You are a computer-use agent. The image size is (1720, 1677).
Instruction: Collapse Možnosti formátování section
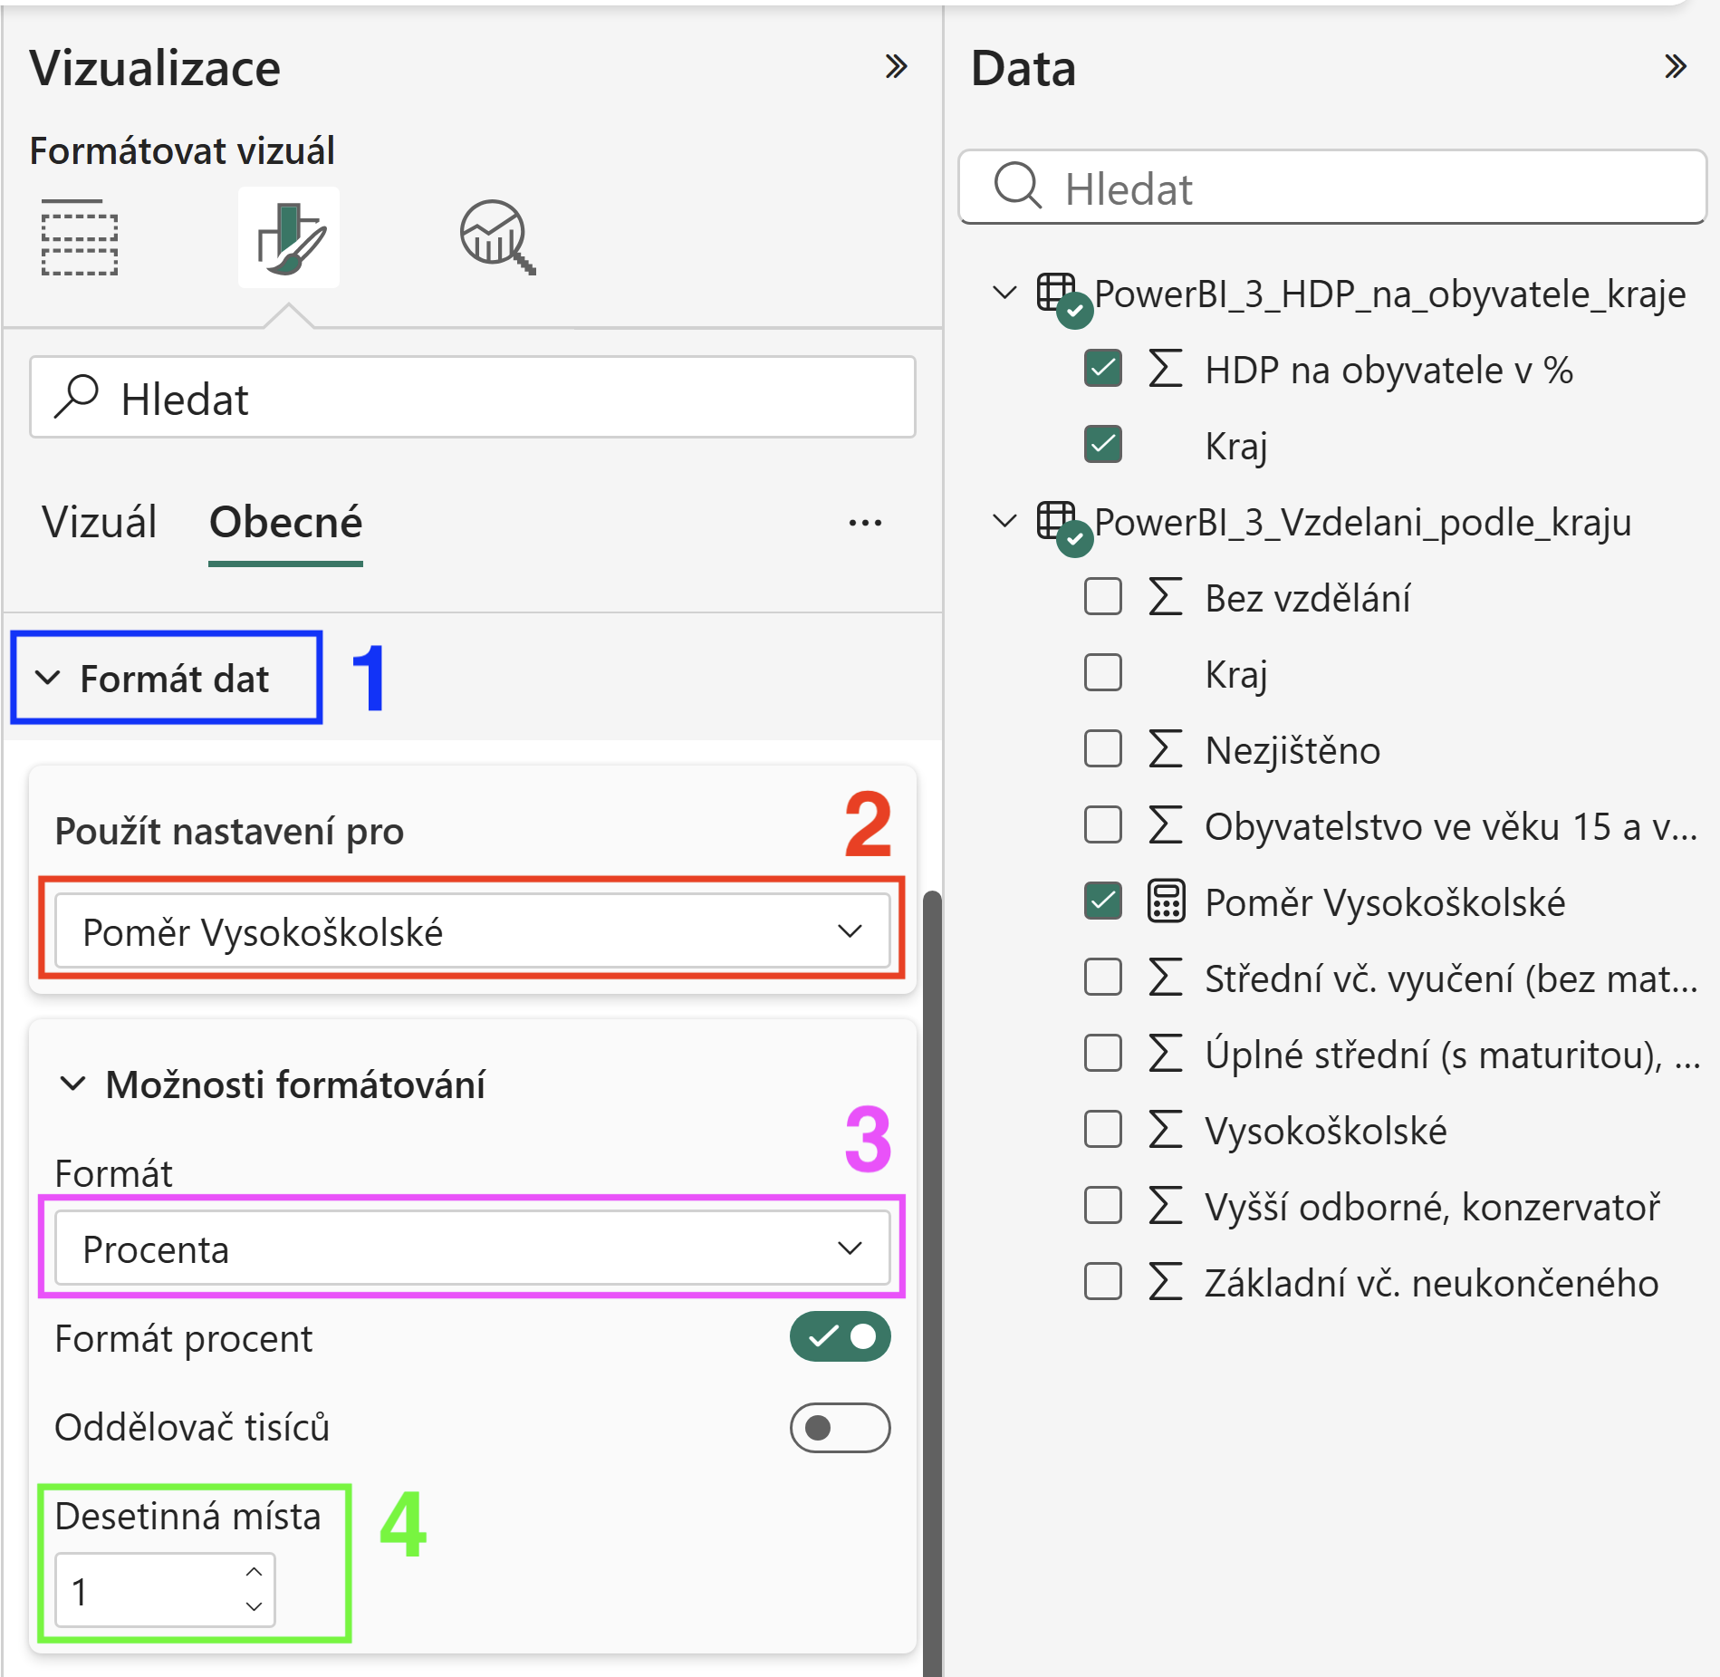72,1084
